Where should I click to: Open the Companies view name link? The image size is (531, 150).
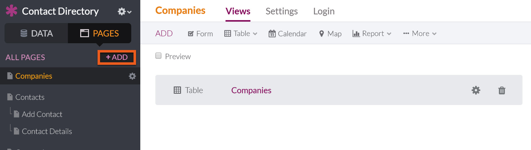tap(251, 90)
